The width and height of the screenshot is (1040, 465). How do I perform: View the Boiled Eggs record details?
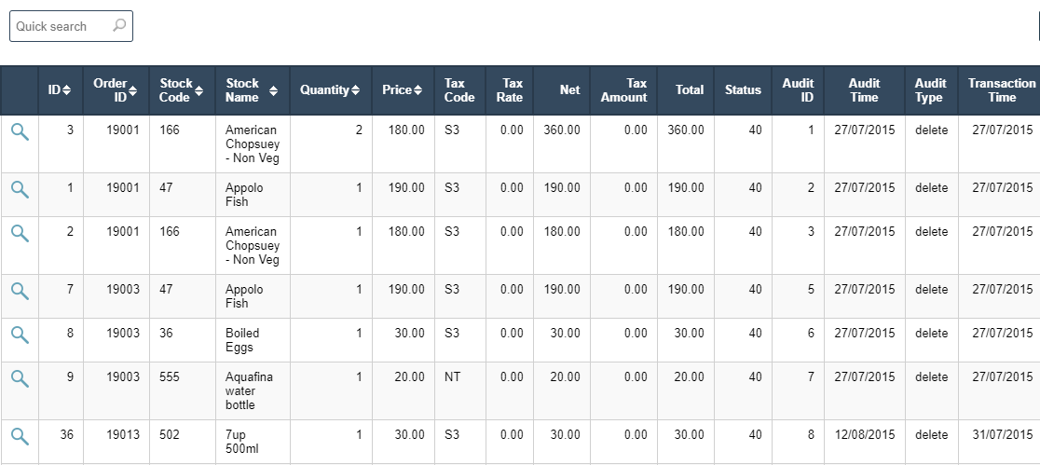20,335
